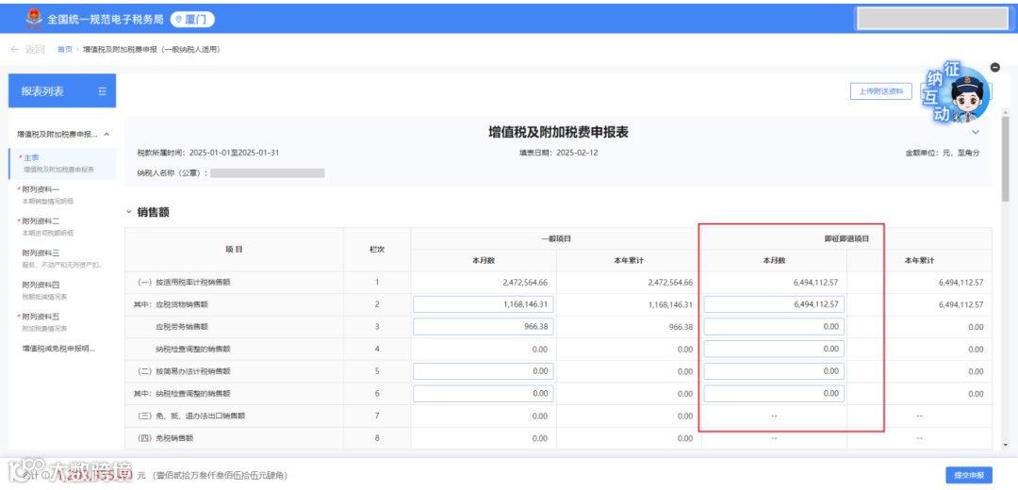Screen dimensions: 1018x490
Task: Select the 主表 report
Action: (62, 163)
